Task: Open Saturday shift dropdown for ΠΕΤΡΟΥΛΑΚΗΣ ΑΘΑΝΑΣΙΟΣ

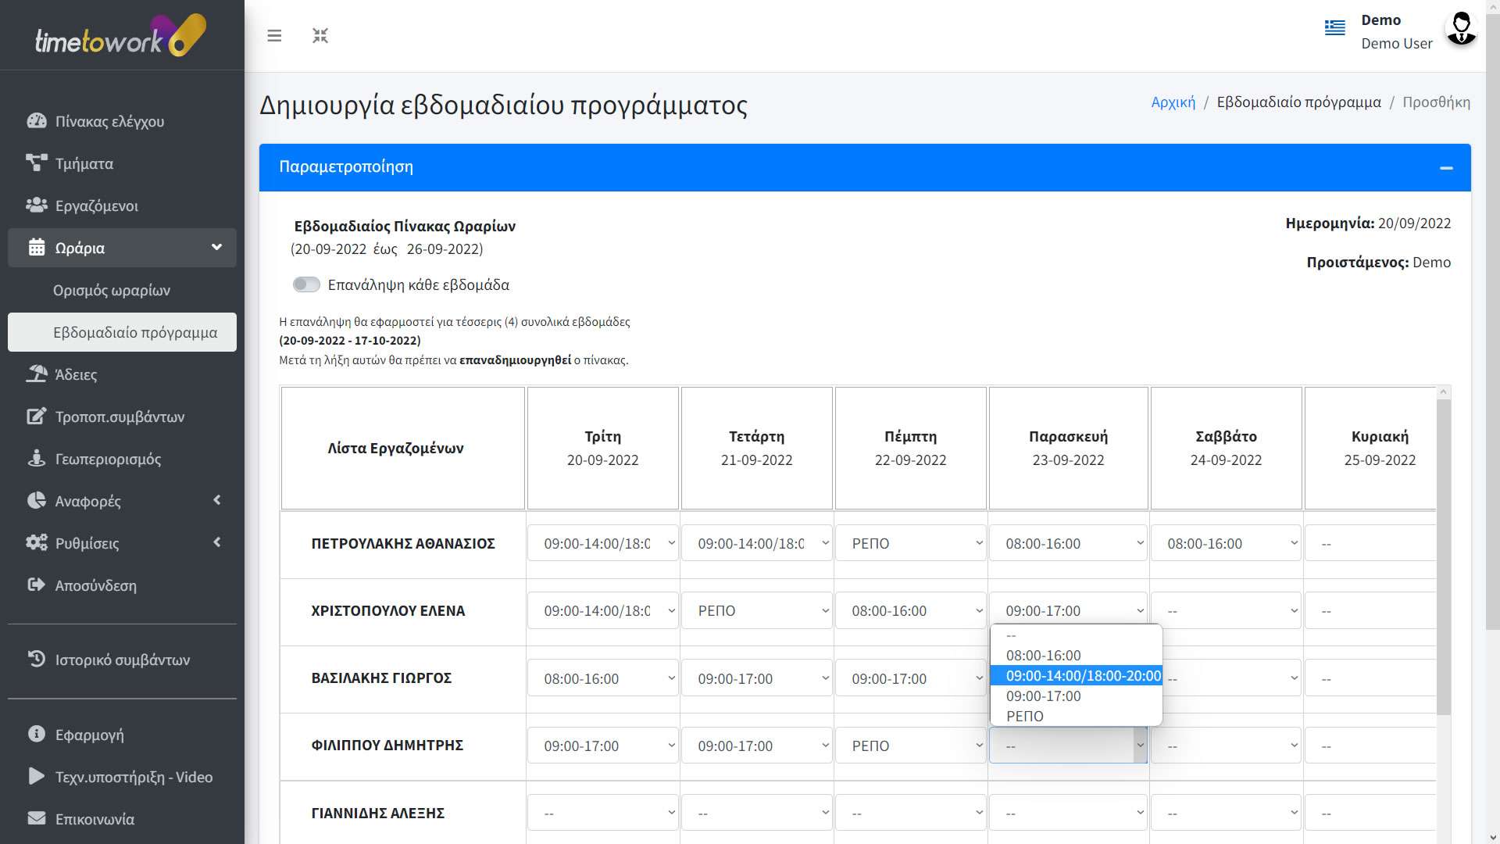Action: click(x=1225, y=543)
